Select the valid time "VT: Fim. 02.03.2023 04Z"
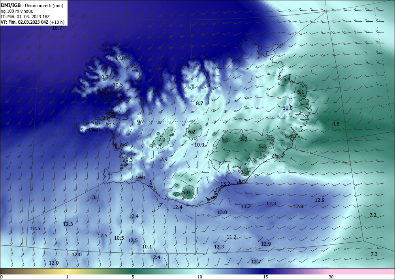Screen dimensions: 395x280 click(24, 22)
